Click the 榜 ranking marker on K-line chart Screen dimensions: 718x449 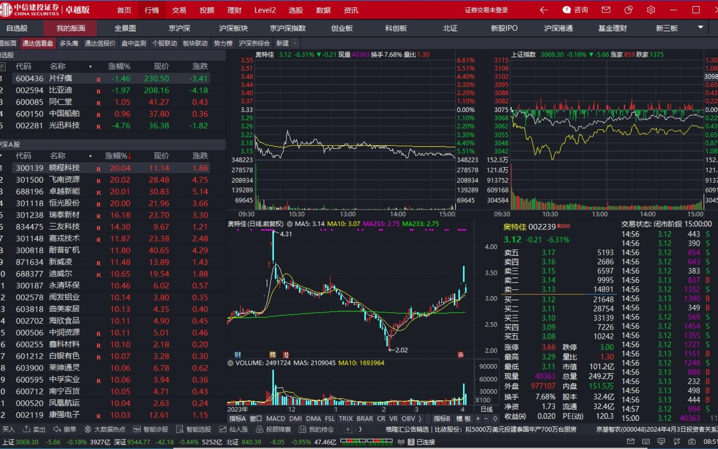(x=273, y=355)
